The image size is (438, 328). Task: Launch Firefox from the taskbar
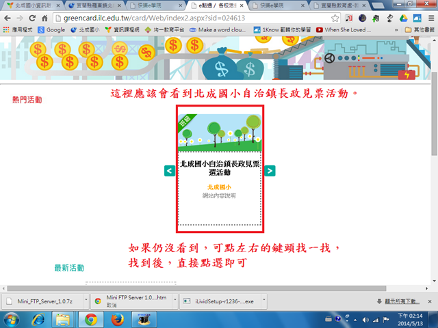116,318
